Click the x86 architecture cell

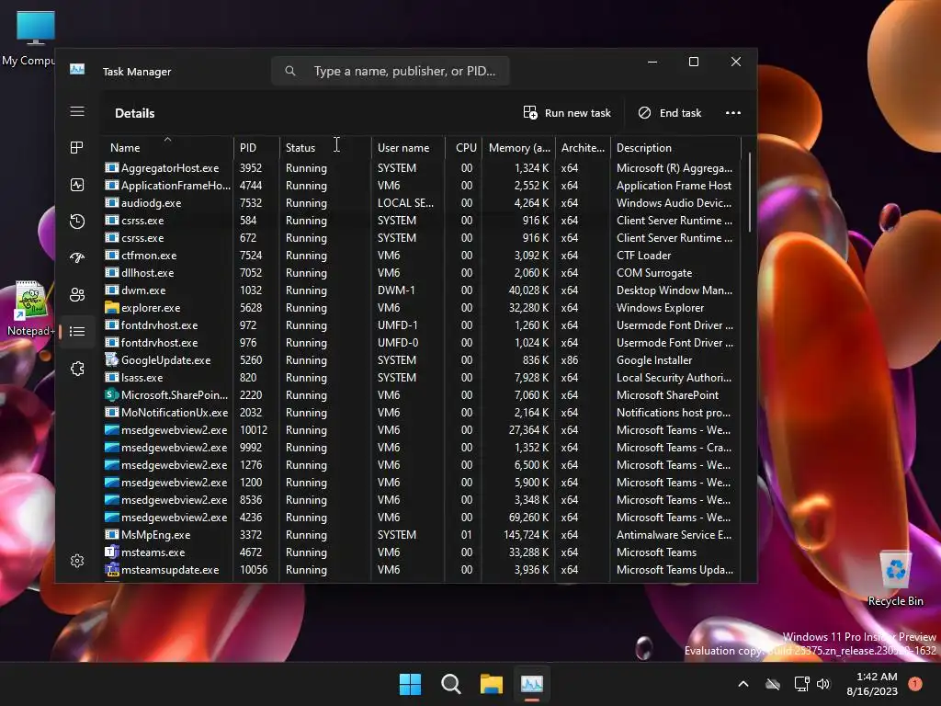coord(570,359)
